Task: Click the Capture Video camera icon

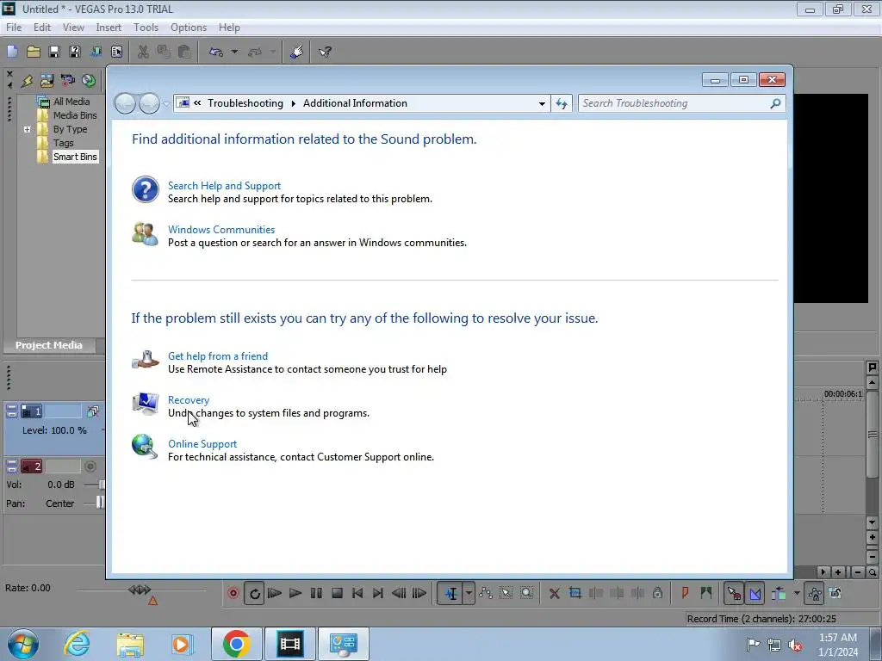Action: coord(68,81)
